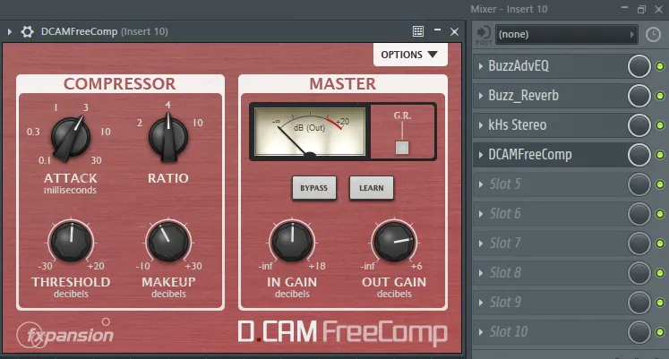Click the BuzzAdvEQ mix level knob

coord(639,66)
